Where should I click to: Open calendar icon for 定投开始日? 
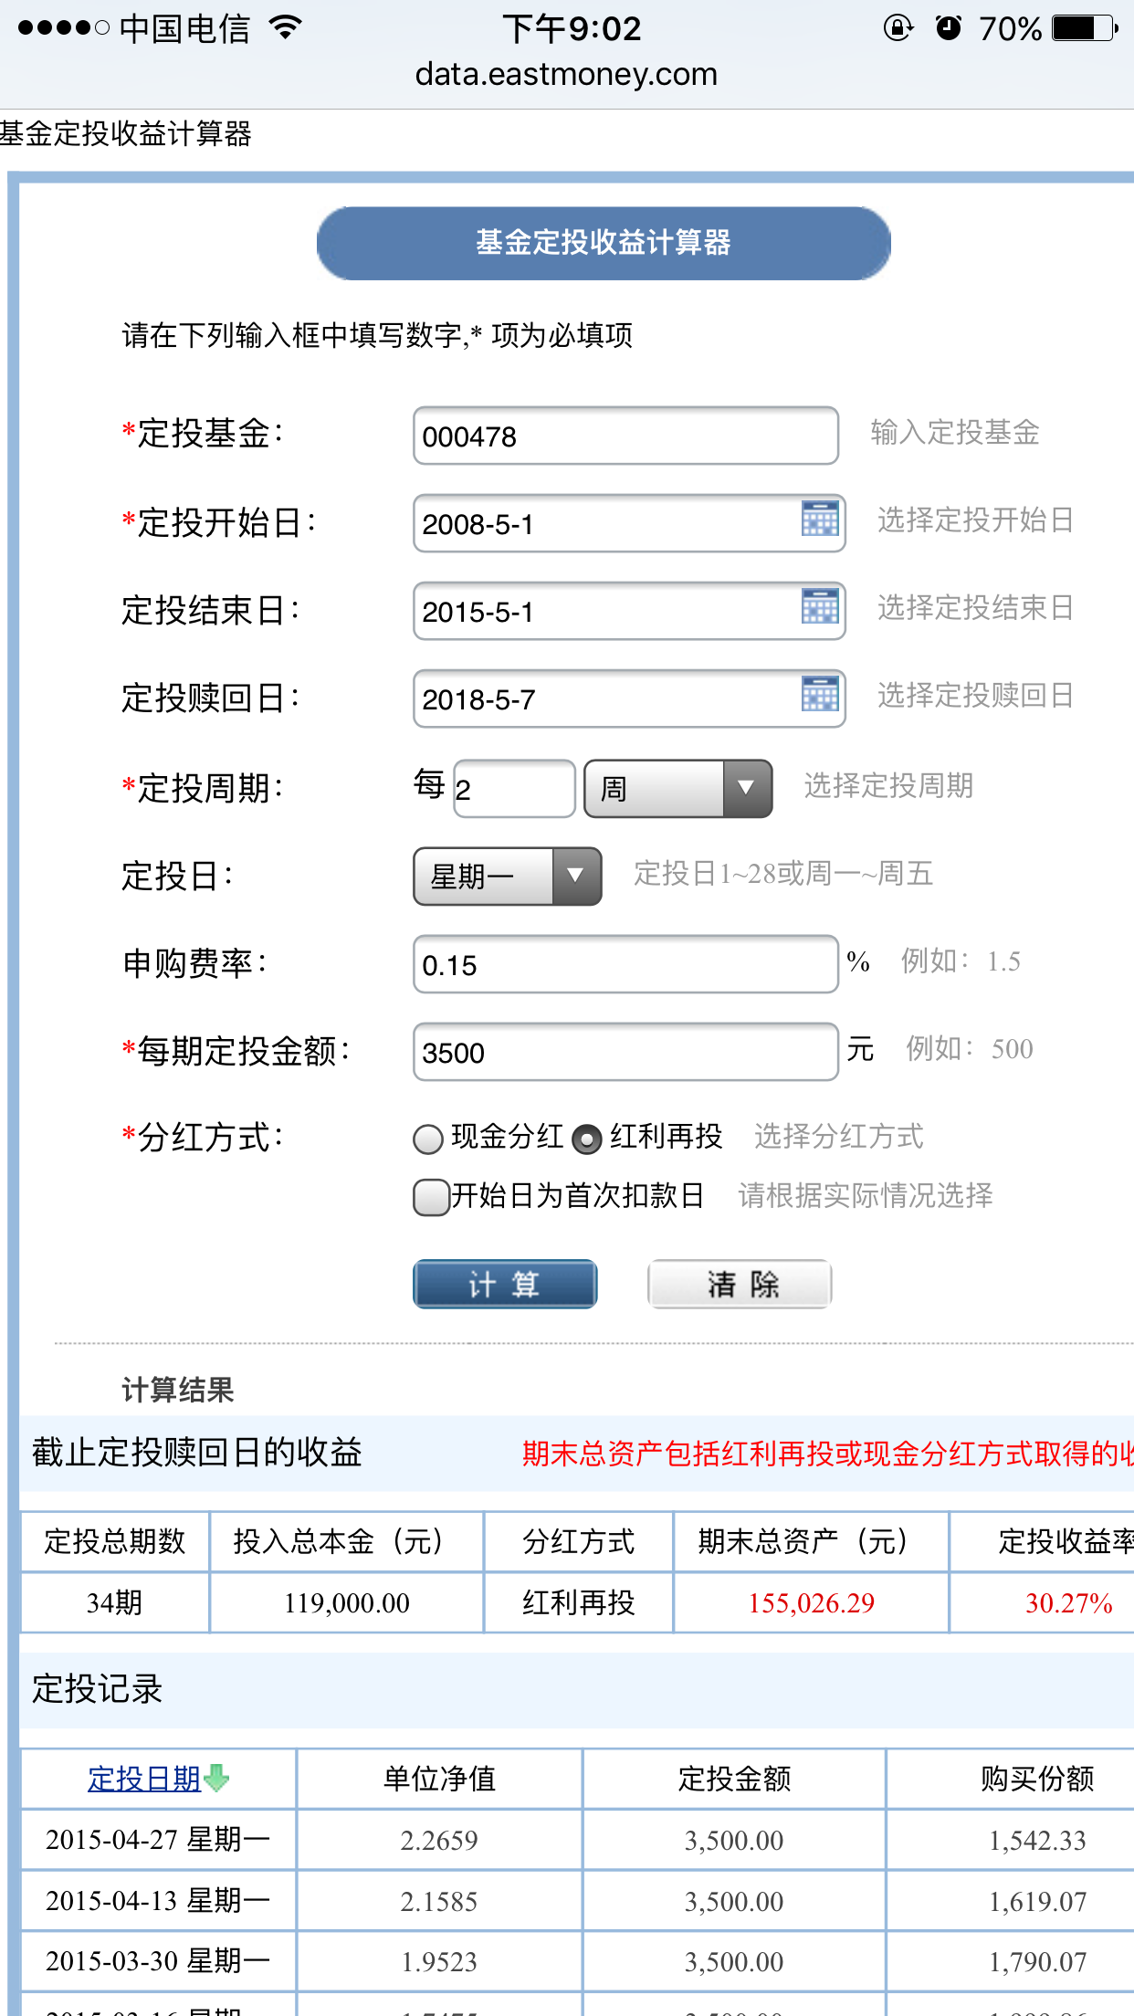click(x=819, y=519)
